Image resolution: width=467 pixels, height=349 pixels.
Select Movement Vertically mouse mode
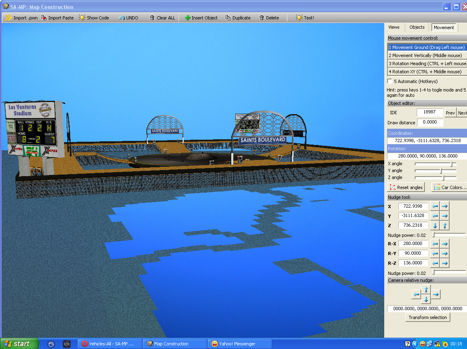point(427,55)
